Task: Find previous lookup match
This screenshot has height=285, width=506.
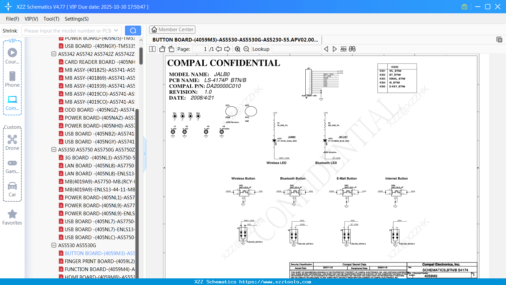Action: 326,49
